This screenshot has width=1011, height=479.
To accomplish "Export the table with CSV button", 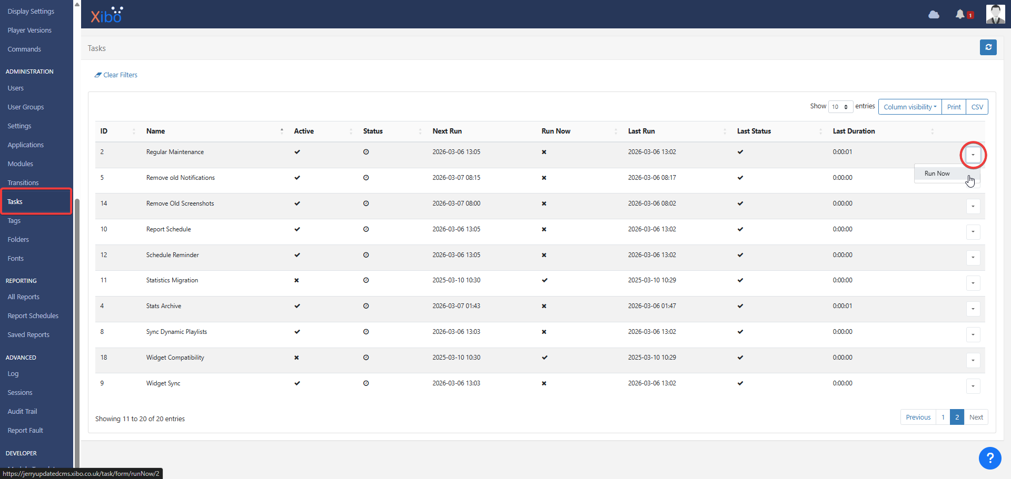I will tap(977, 107).
